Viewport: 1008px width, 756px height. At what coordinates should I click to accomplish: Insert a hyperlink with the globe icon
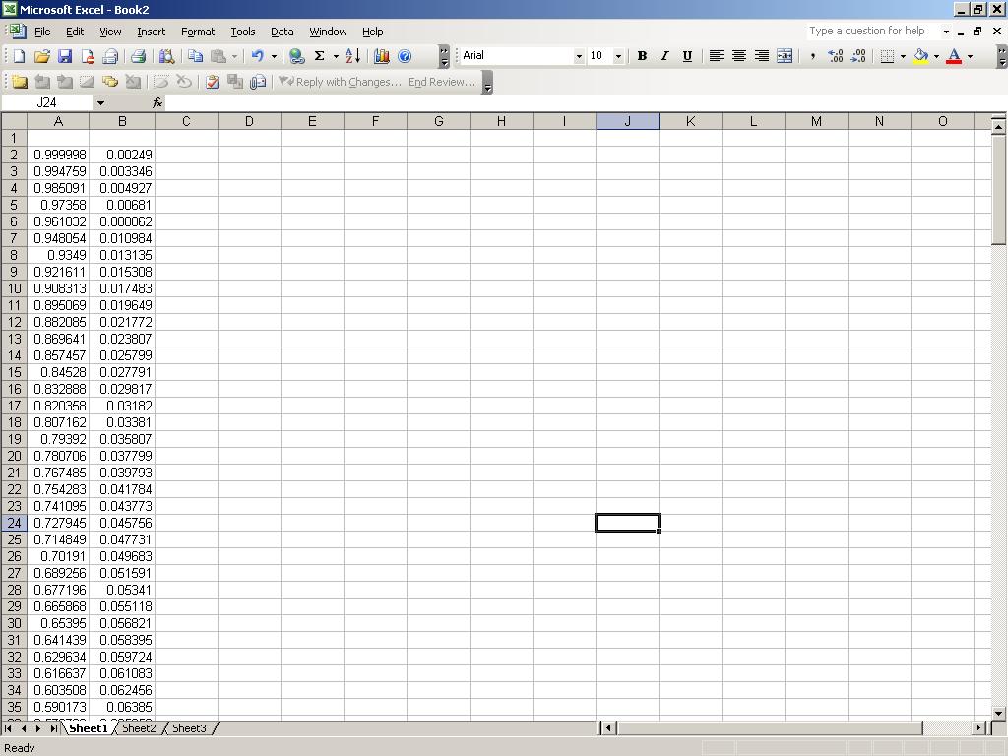click(x=296, y=56)
